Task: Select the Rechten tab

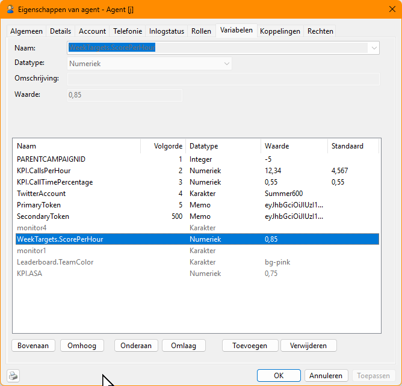Action: (320, 31)
